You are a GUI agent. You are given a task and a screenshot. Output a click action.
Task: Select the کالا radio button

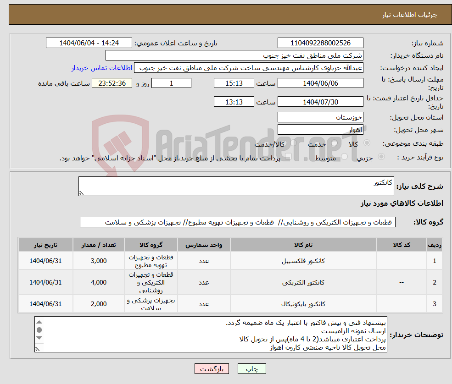[x=367, y=143]
